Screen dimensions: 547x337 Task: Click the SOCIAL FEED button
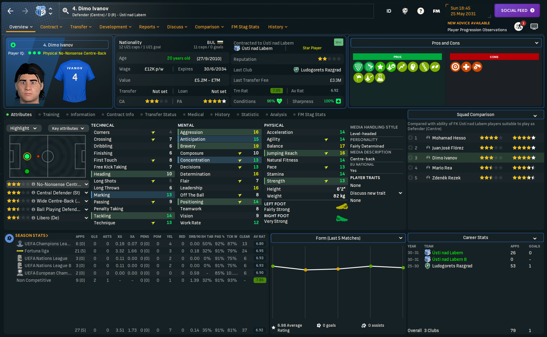tap(517, 10)
